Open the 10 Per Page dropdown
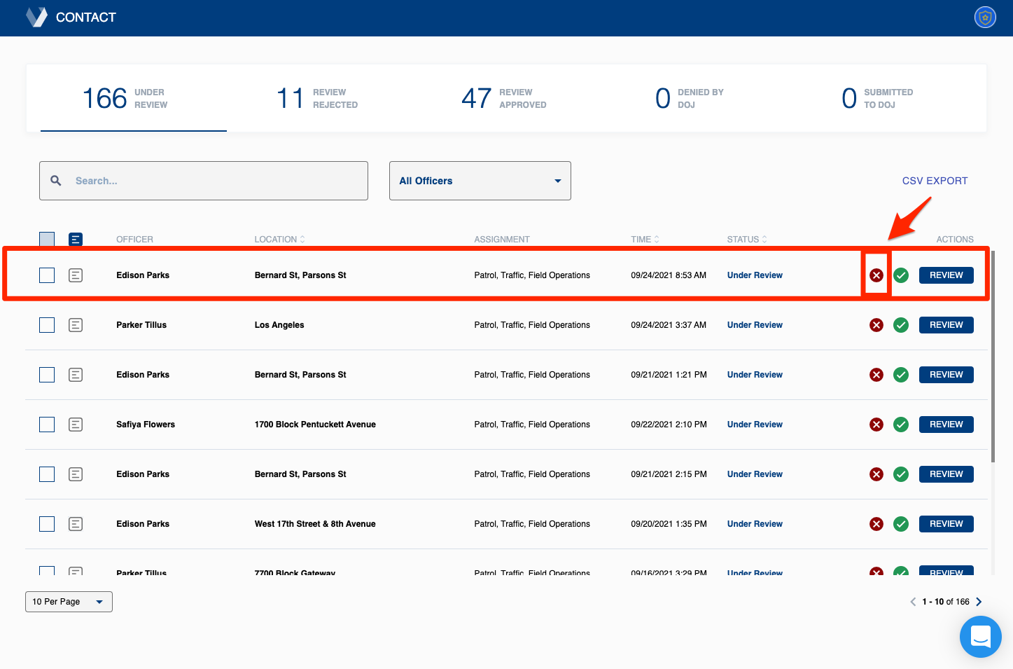This screenshot has width=1013, height=669. [68, 601]
